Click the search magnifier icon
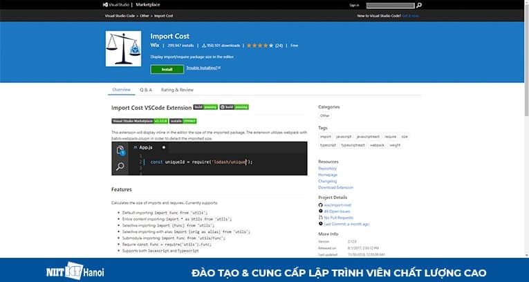 coord(418,5)
